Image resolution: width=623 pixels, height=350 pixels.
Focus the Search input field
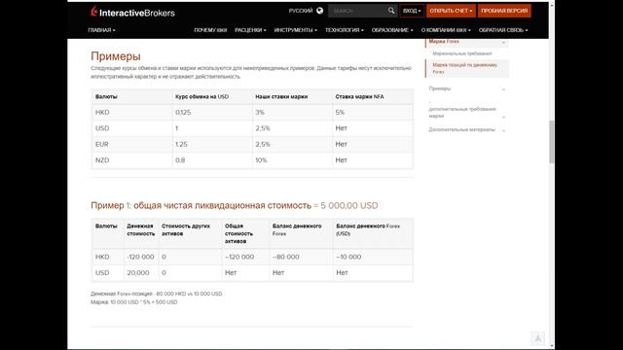[x=357, y=11]
